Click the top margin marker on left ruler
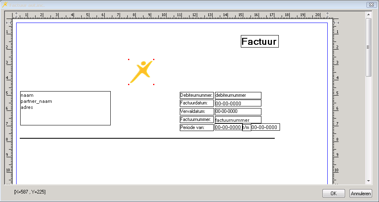Viewport: 379px width, 202px height. click(x=8, y=23)
